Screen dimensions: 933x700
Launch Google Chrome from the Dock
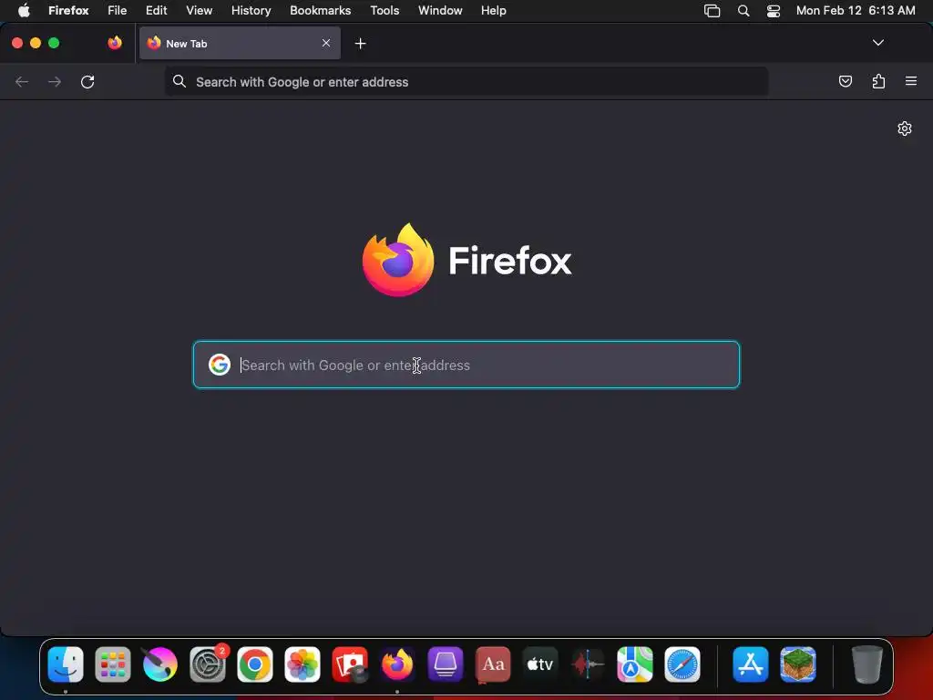[x=255, y=664]
